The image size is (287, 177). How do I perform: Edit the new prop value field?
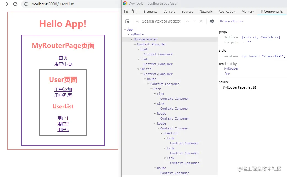[x=249, y=42]
